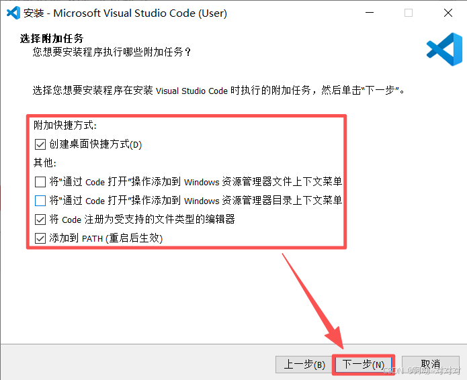Click the 其他: group label

pos(45,162)
